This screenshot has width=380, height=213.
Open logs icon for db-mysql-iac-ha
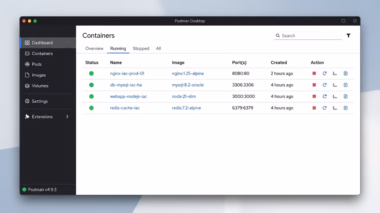point(346,85)
